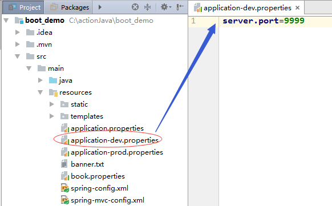The width and height of the screenshot is (332, 206).
Task: Select the resources root folder icon
Action: pyautogui.click(x=53, y=93)
